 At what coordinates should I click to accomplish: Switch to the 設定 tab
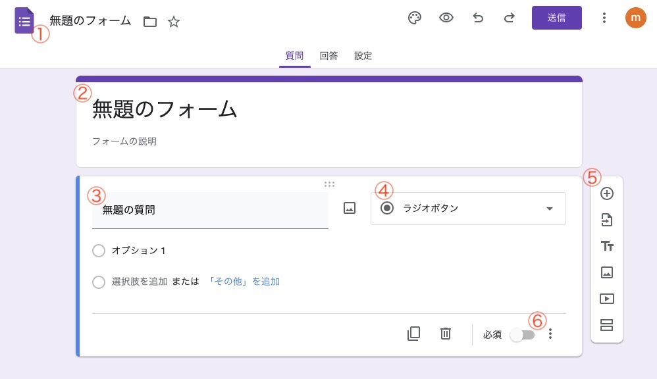tap(363, 56)
